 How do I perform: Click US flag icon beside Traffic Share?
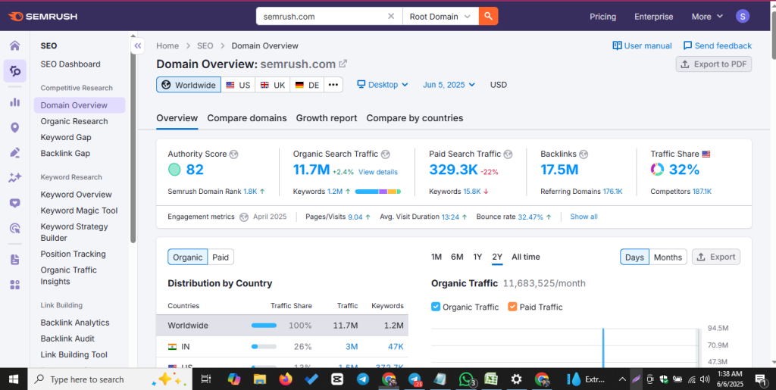pyautogui.click(x=706, y=154)
